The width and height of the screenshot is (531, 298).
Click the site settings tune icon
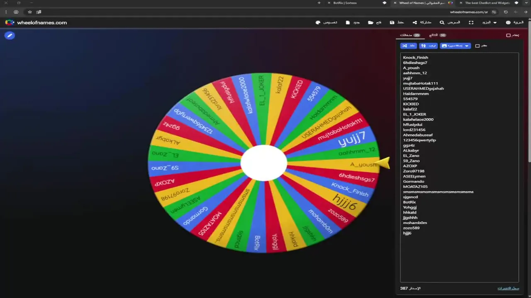(494, 12)
